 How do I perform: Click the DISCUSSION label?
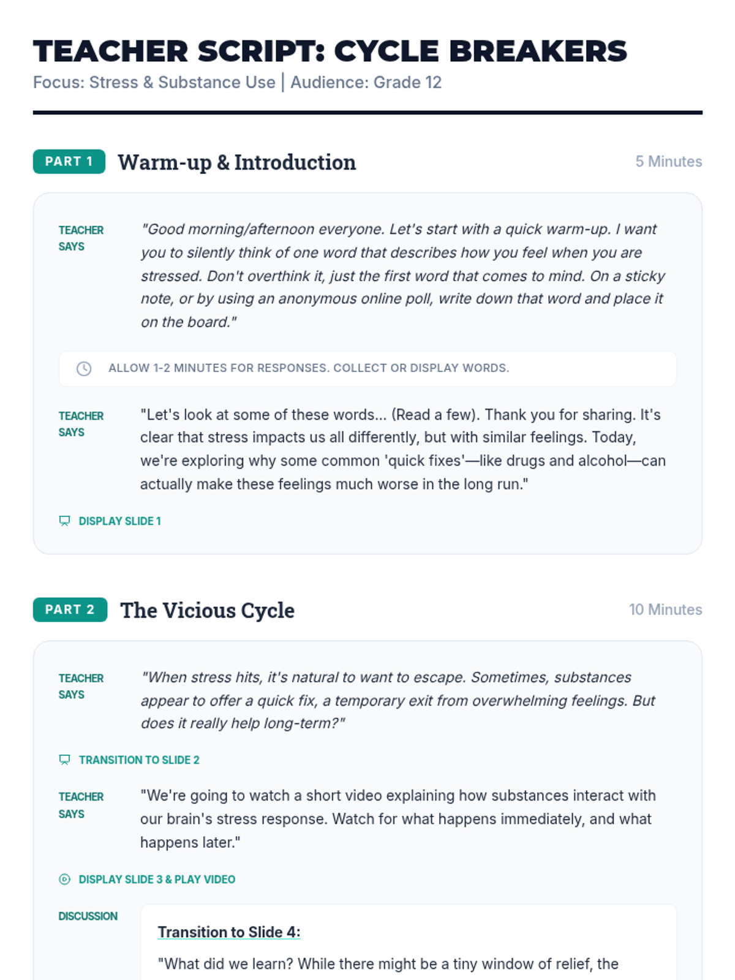click(88, 916)
